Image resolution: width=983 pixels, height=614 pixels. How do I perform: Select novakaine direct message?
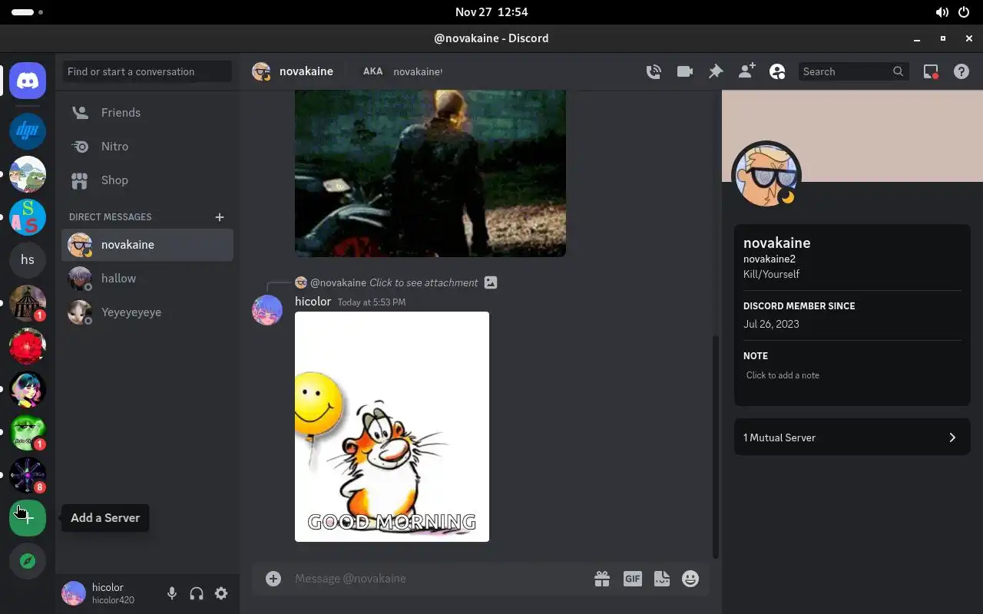click(x=147, y=244)
